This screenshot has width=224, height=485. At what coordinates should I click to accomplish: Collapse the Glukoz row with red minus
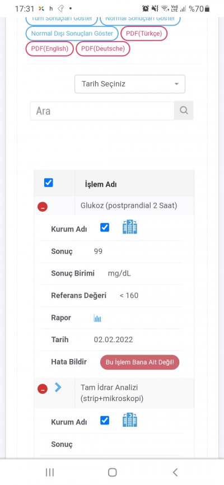(x=43, y=207)
